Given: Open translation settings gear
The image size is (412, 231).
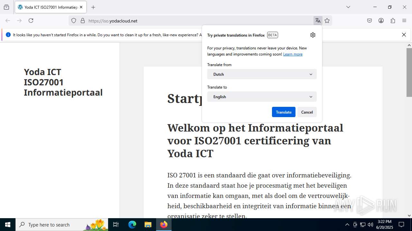Looking at the screenshot, I should [313, 35].
